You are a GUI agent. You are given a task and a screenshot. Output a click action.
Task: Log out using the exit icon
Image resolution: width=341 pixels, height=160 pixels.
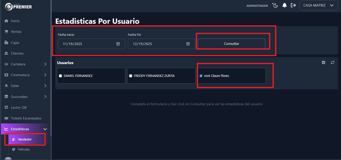(x=293, y=5)
